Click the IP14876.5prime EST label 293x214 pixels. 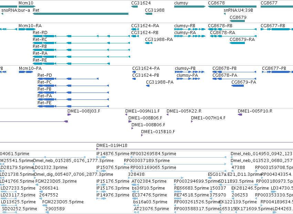coord(113,154)
